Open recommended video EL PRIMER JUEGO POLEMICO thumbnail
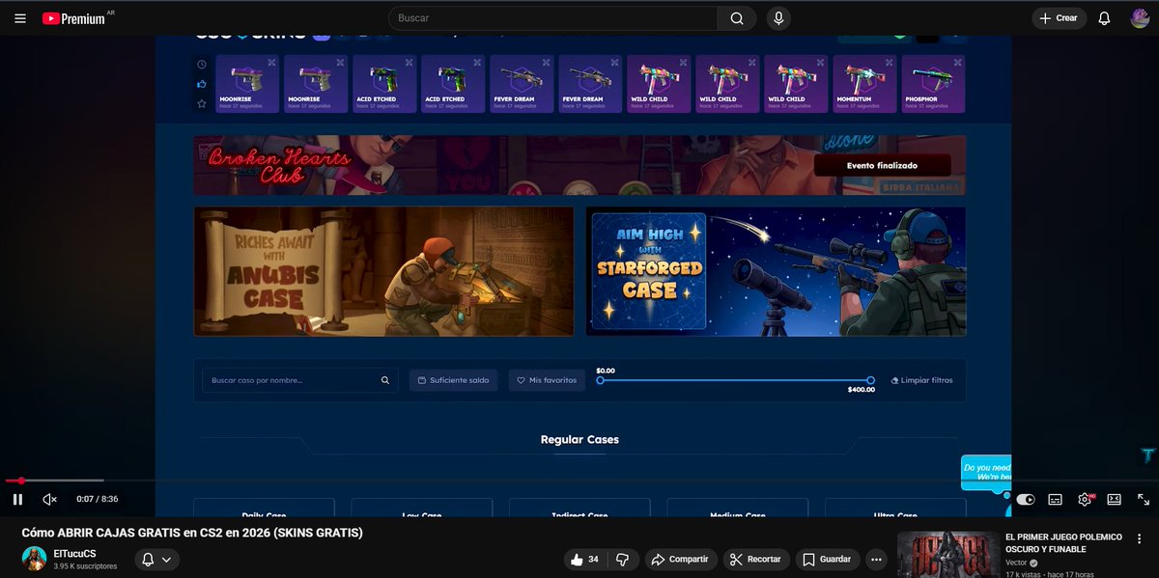The image size is (1159, 578). pos(947,554)
